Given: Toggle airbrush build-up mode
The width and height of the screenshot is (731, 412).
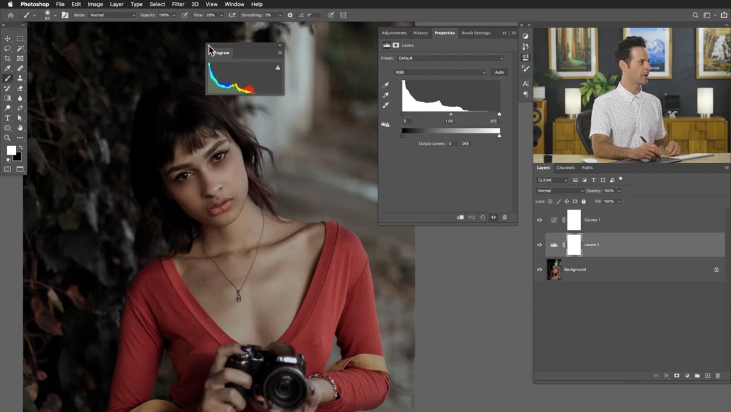Looking at the screenshot, I should click(232, 15).
